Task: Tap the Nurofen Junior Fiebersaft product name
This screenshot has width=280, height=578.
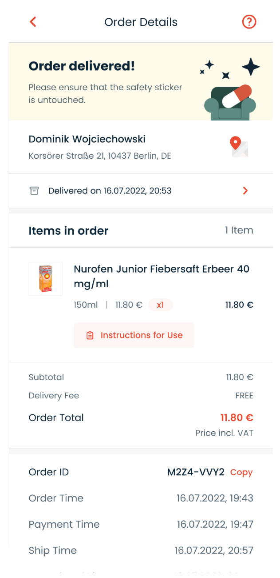Action: [x=162, y=276]
